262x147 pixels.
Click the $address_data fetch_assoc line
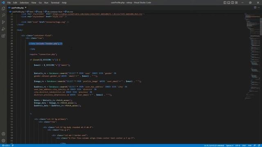point(57,106)
